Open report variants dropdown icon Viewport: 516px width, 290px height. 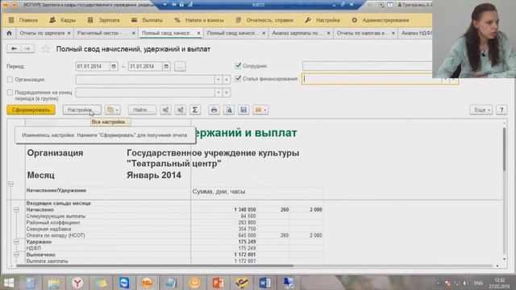click(x=113, y=110)
